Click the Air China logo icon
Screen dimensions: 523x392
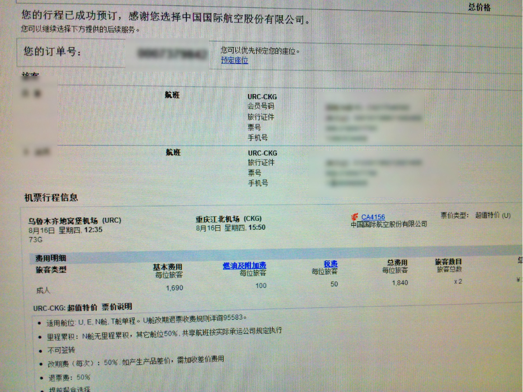click(x=354, y=217)
